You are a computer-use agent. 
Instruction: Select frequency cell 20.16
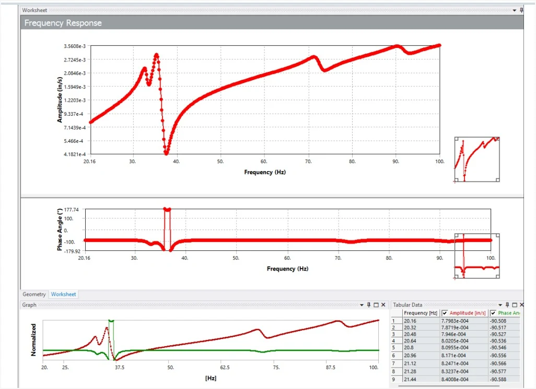pos(421,321)
